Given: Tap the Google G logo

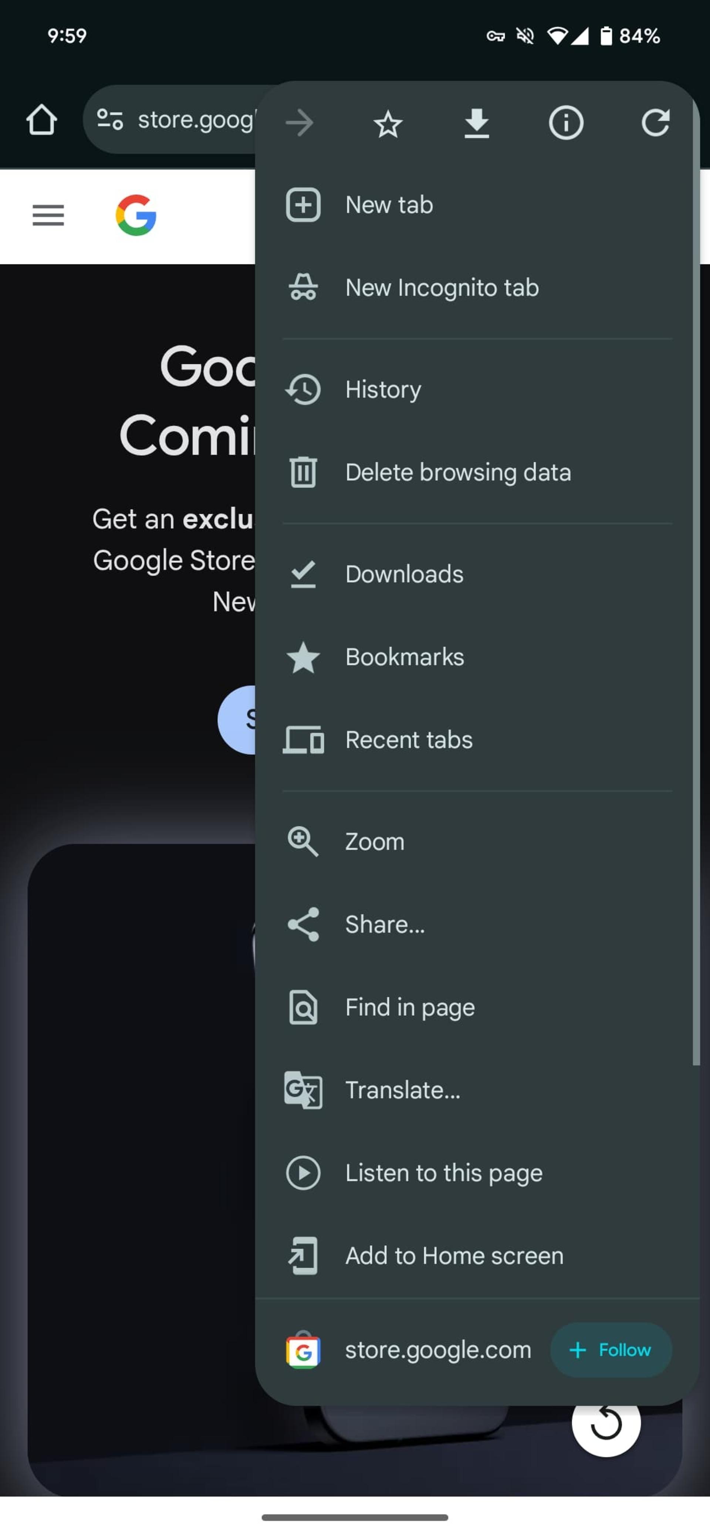Looking at the screenshot, I should point(136,216).
